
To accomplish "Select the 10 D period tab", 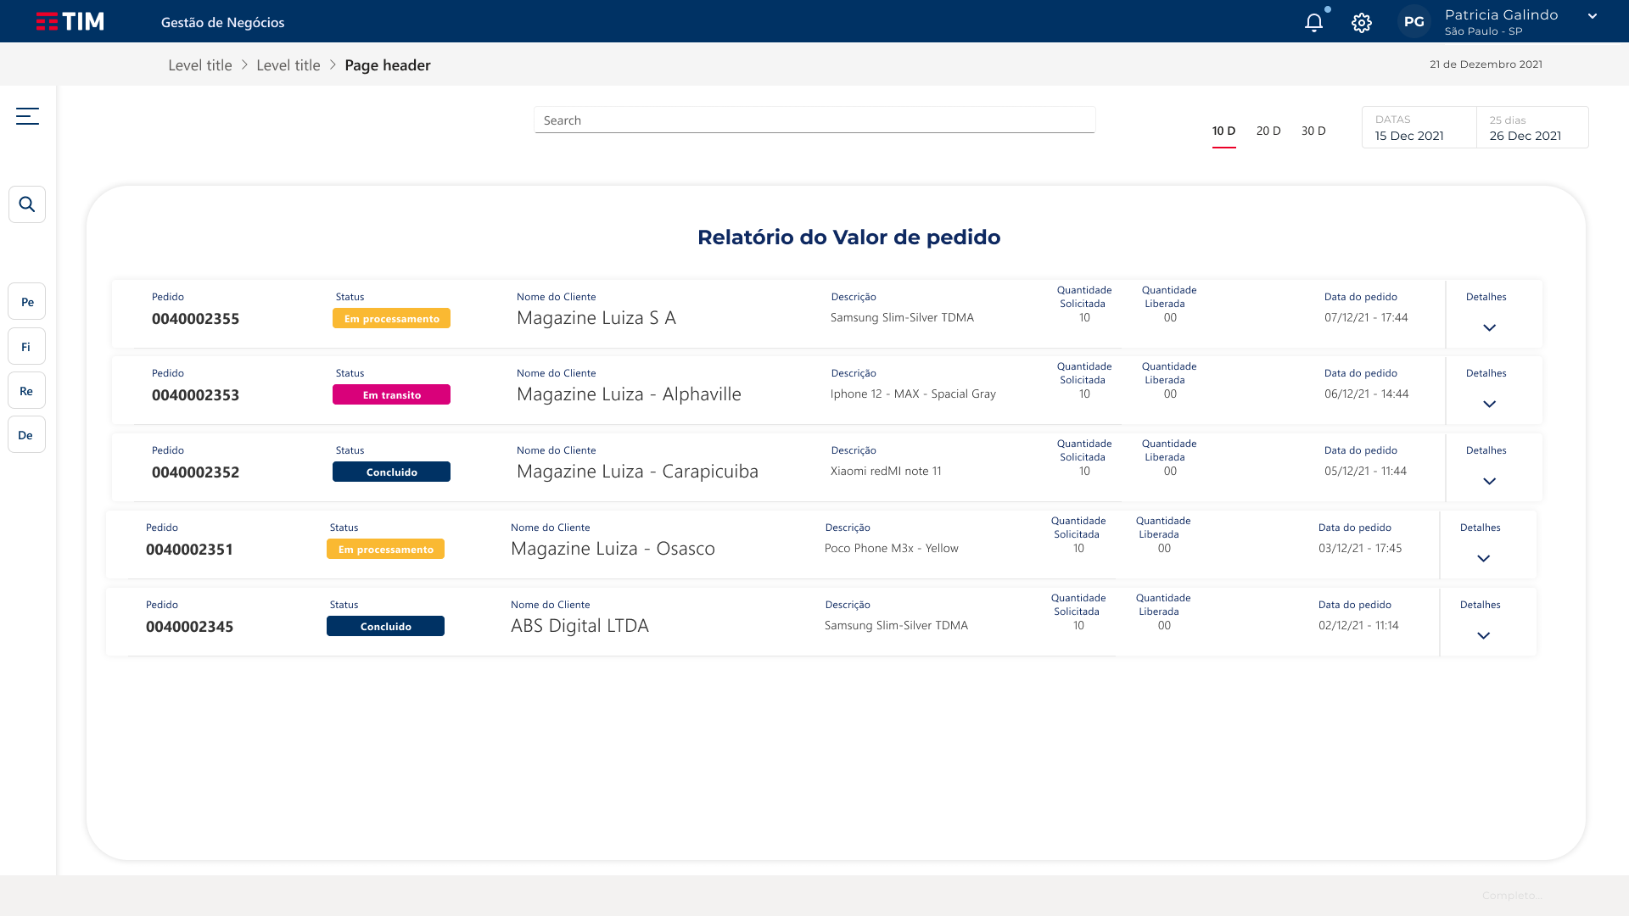I will click(x=1223, y=131).
